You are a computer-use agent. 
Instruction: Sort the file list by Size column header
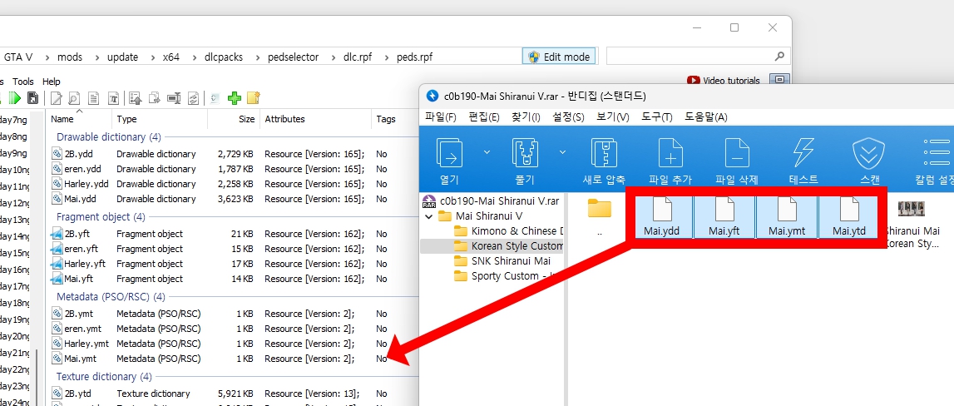(246, 119)
